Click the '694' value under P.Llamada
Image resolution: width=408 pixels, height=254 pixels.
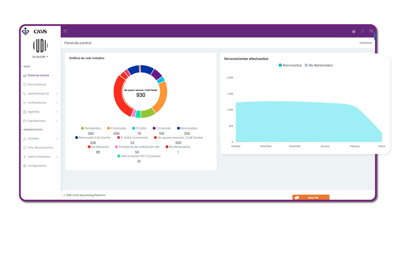coord(117,134)
